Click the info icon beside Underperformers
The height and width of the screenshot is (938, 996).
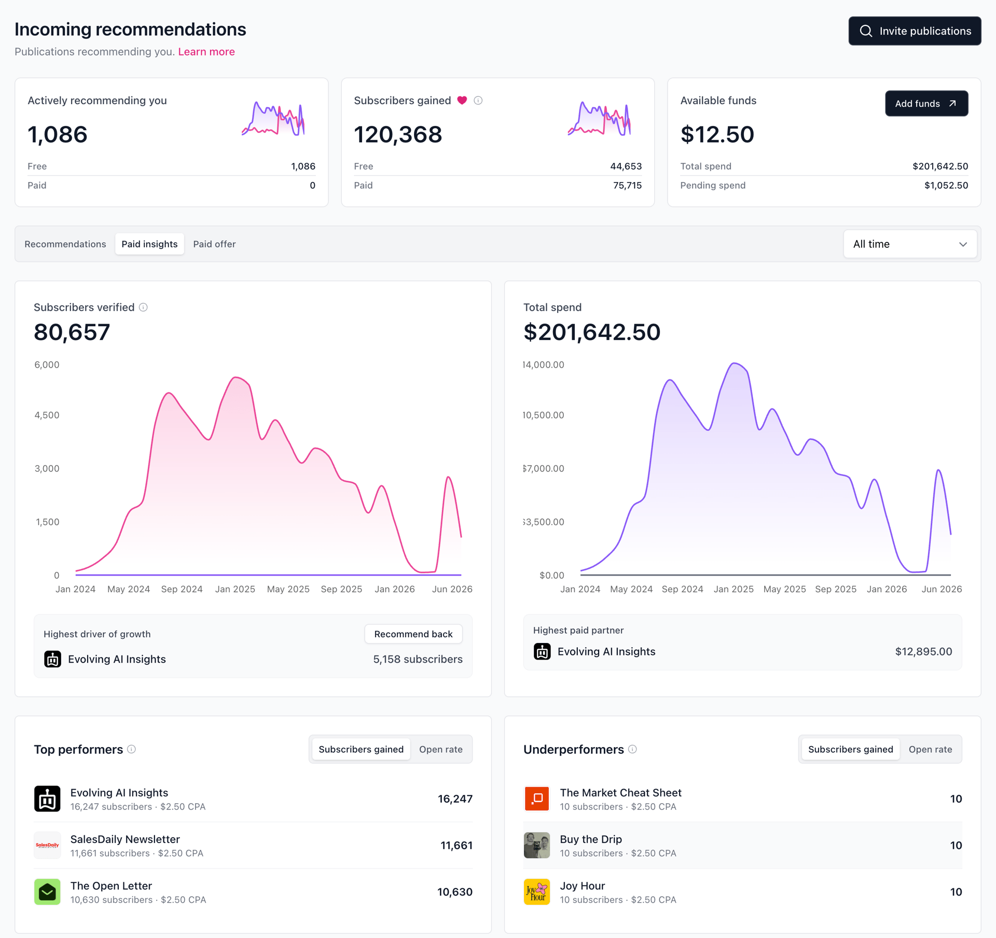(632, 749)
